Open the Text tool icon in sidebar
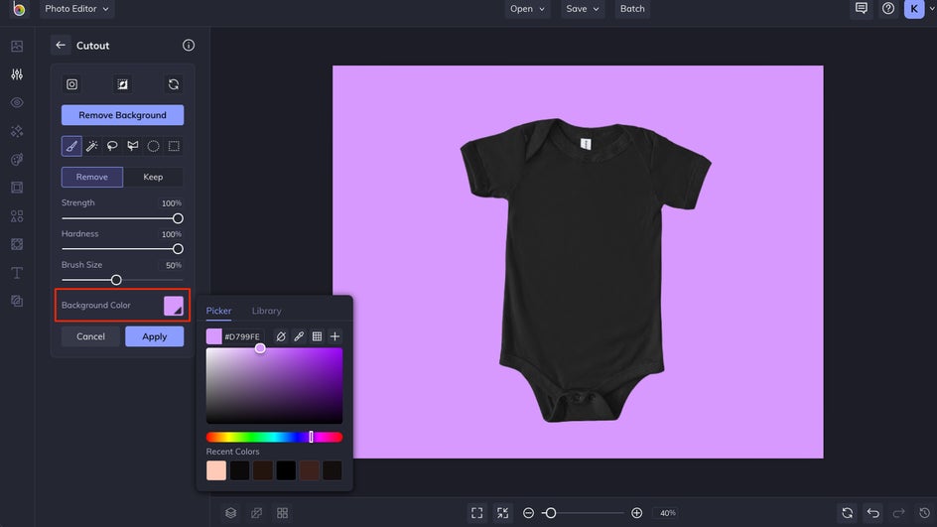The width and height of the screenshot is (937, 527). click(17, 273)
